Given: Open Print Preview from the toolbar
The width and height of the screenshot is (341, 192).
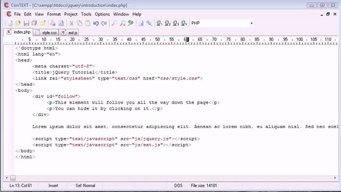Looking at the screenshot, I should (61, 23).
